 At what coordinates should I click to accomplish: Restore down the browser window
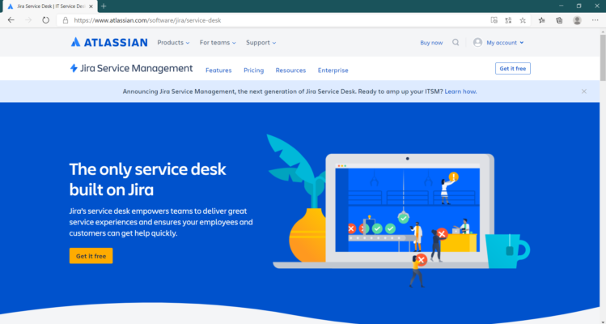(x=578, y=6)
